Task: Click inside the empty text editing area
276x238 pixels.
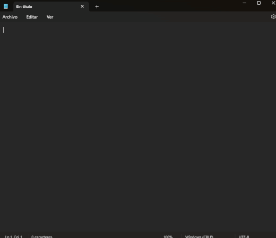Action: [138, 127]
